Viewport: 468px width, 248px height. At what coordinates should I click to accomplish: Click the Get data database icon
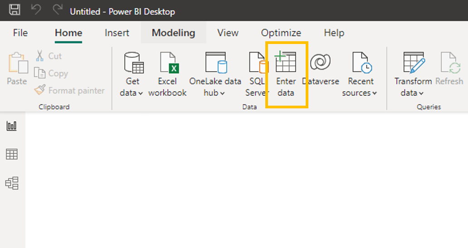[x=134, y=63]
